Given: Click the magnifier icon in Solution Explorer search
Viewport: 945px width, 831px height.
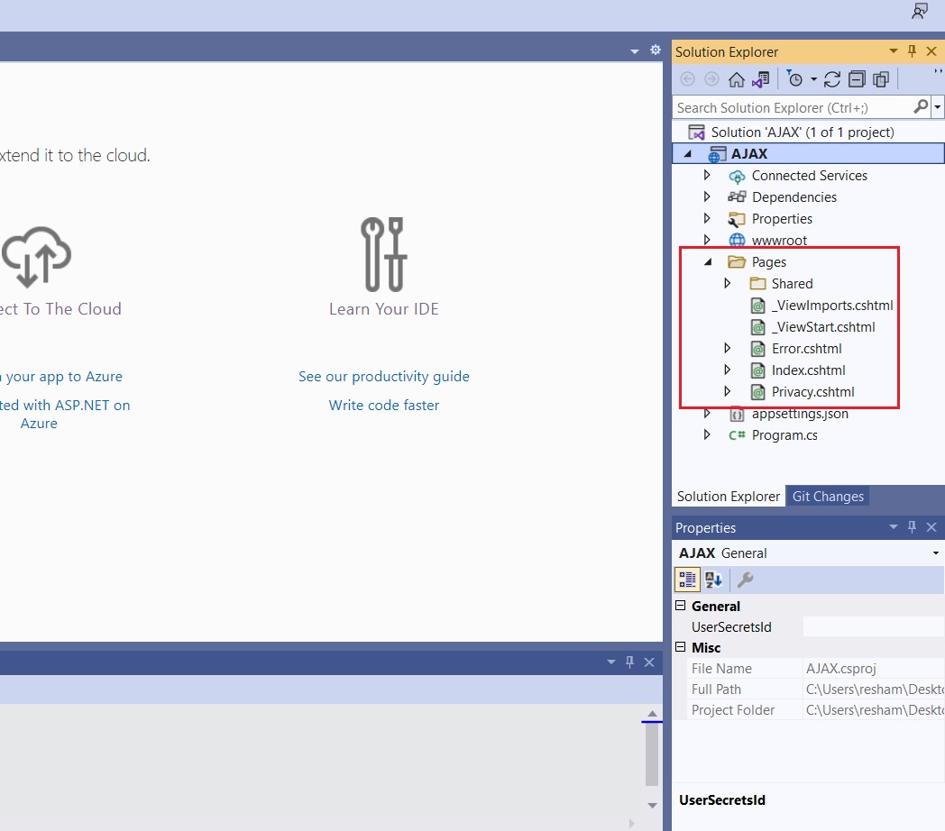Looking at the screenshot, I should coord(921,107).
